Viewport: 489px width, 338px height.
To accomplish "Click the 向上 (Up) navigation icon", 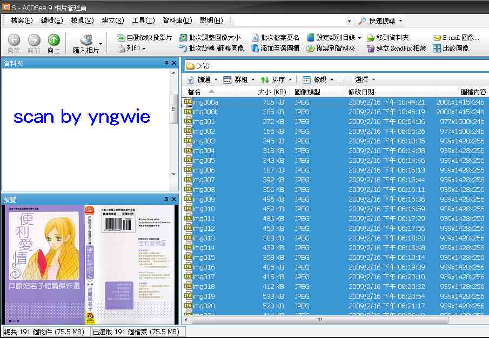I will tap(53, 40).
